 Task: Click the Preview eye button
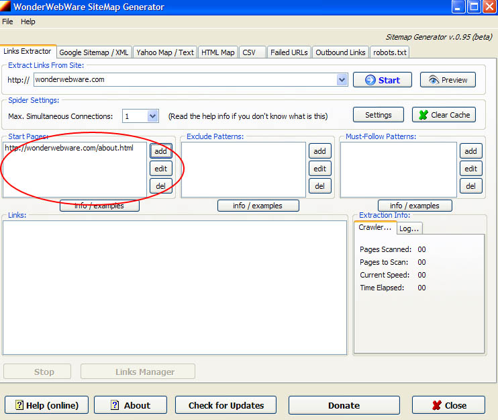448,80
